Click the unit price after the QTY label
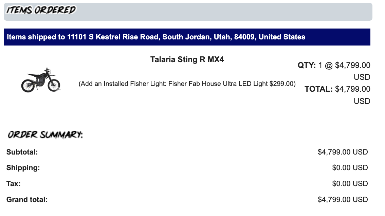The height and width of the screenshot is (216, 385). click(352, 65)
